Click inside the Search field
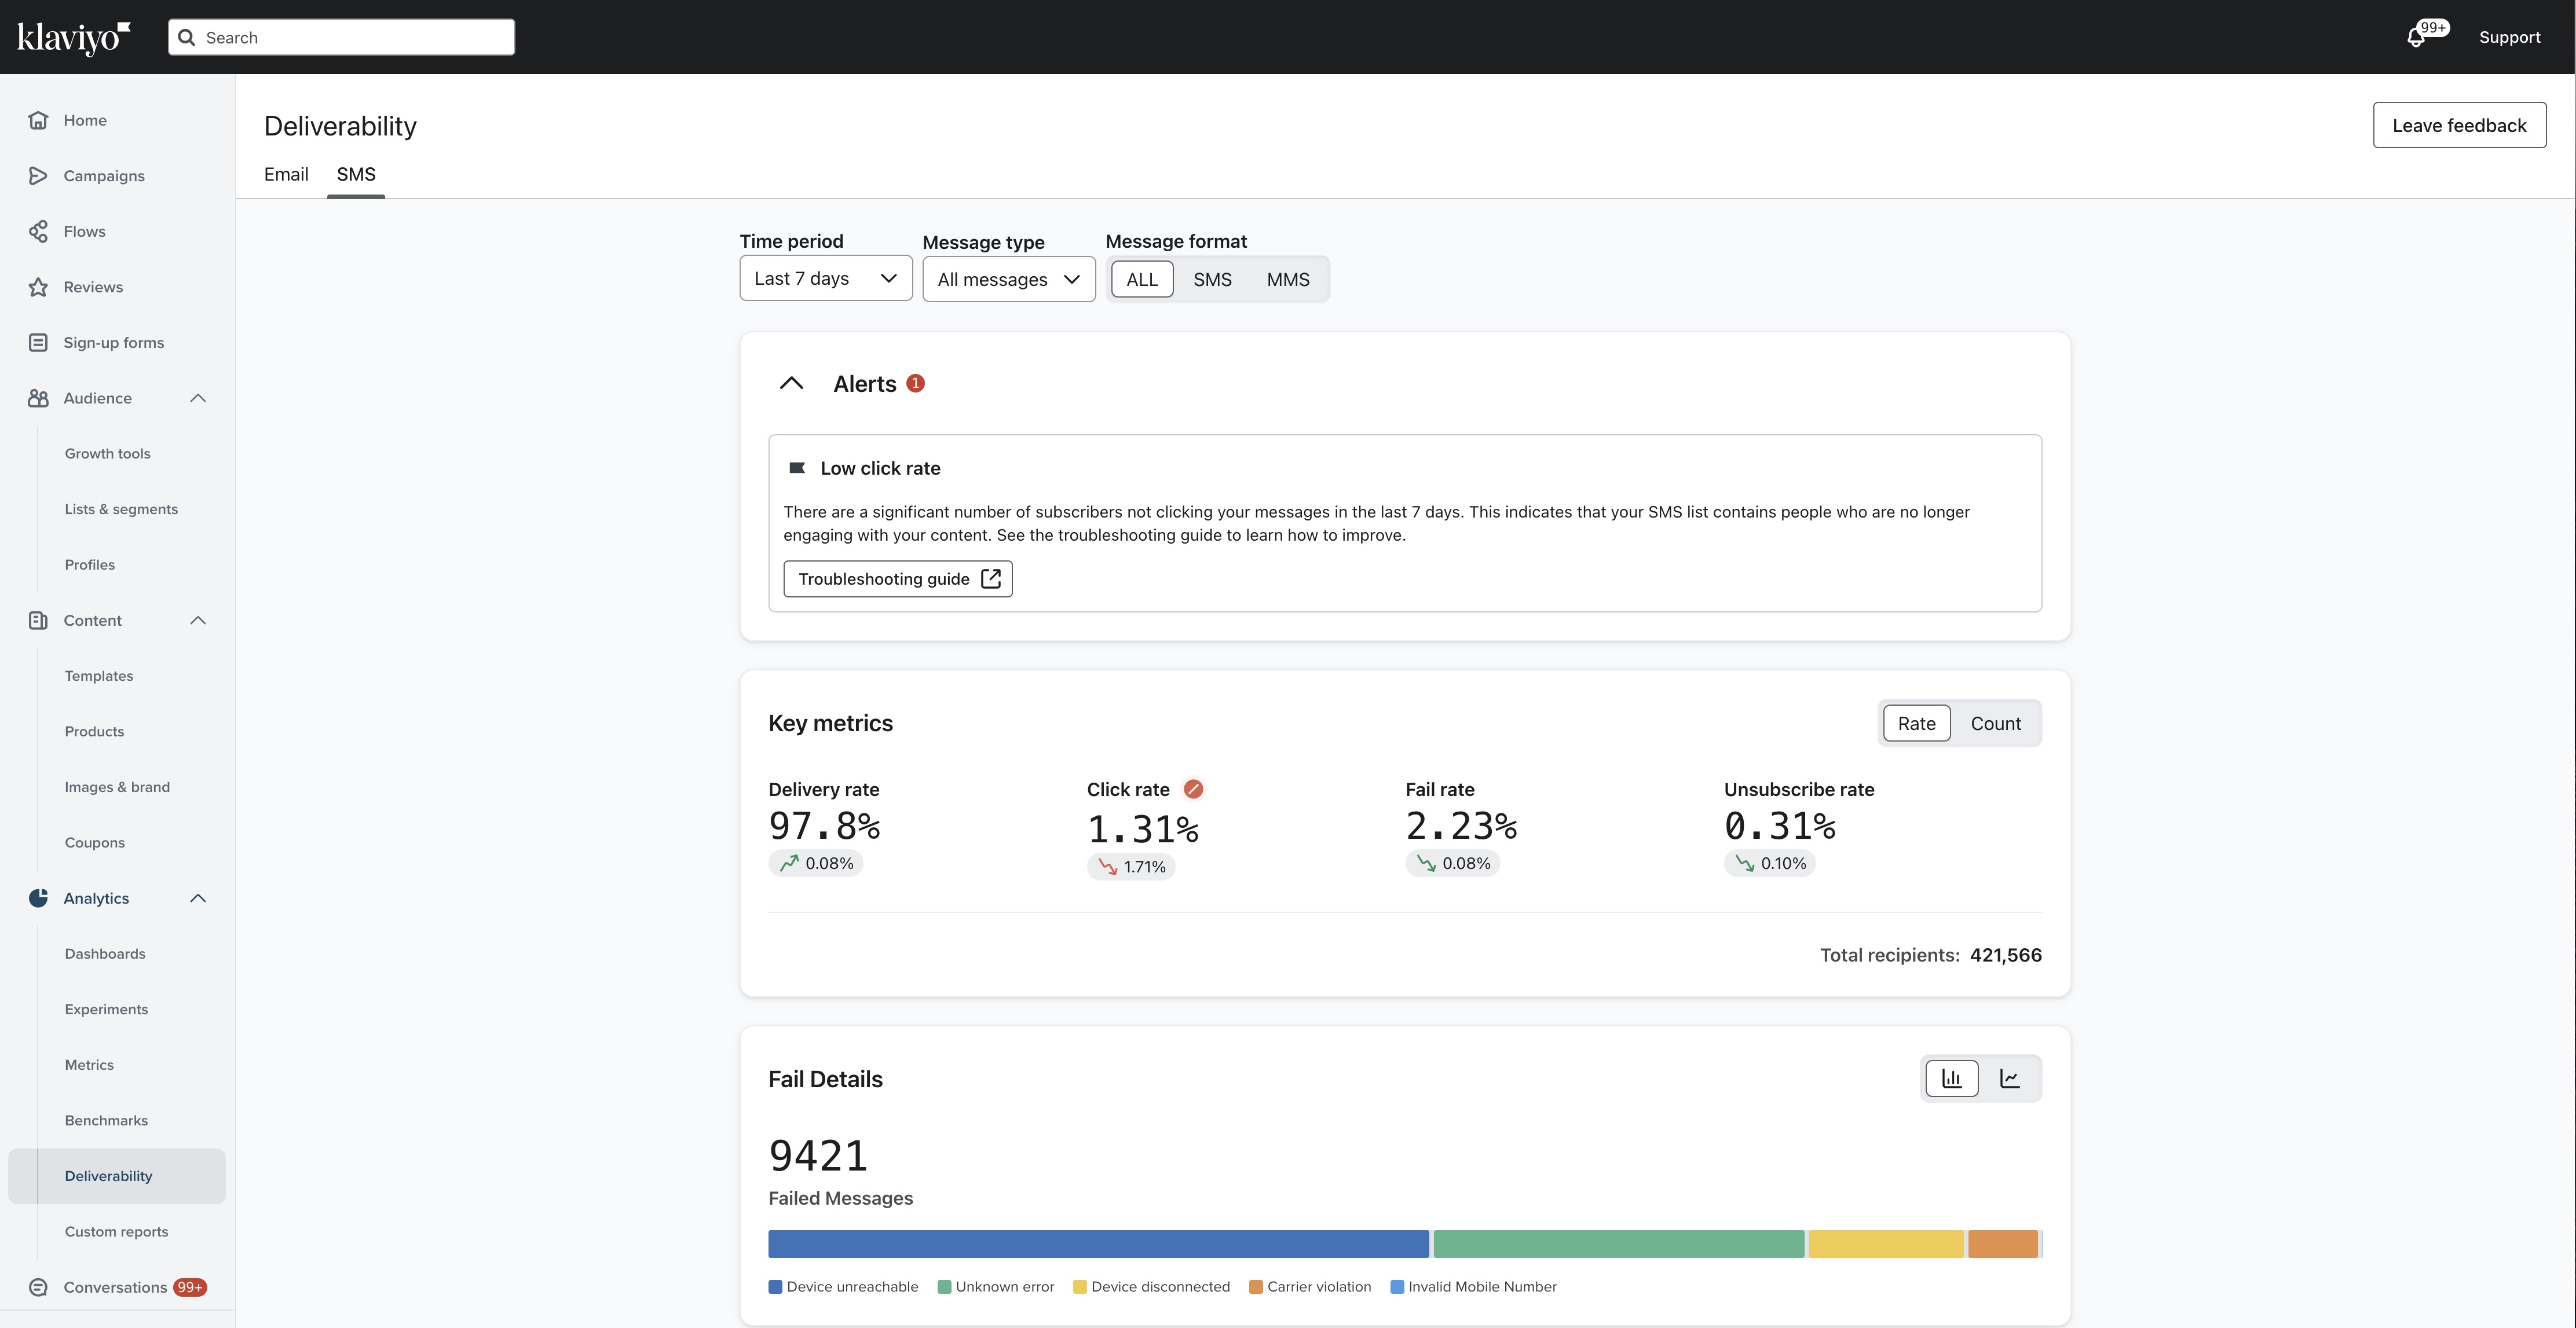Viewport: 2576px width, 1328px height. pyautogui.click(x=340, y=37)
